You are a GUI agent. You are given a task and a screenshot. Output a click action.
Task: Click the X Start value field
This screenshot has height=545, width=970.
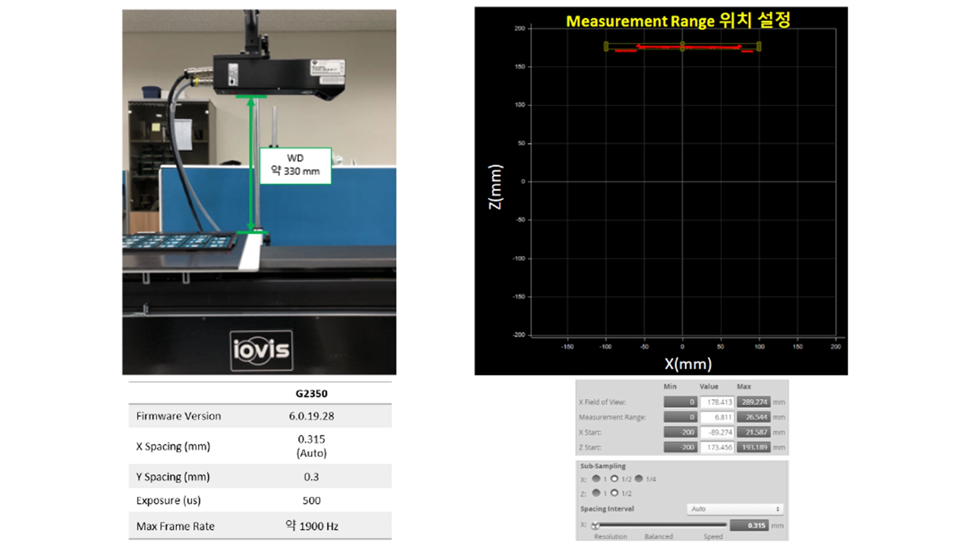[x=717, y=432]
